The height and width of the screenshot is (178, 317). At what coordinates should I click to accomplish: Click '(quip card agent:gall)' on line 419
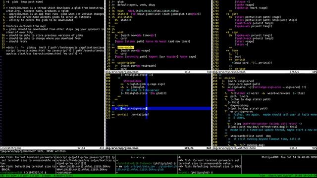(244, 84)
